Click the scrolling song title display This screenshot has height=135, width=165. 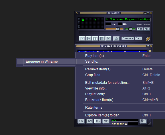coord(128,19)
